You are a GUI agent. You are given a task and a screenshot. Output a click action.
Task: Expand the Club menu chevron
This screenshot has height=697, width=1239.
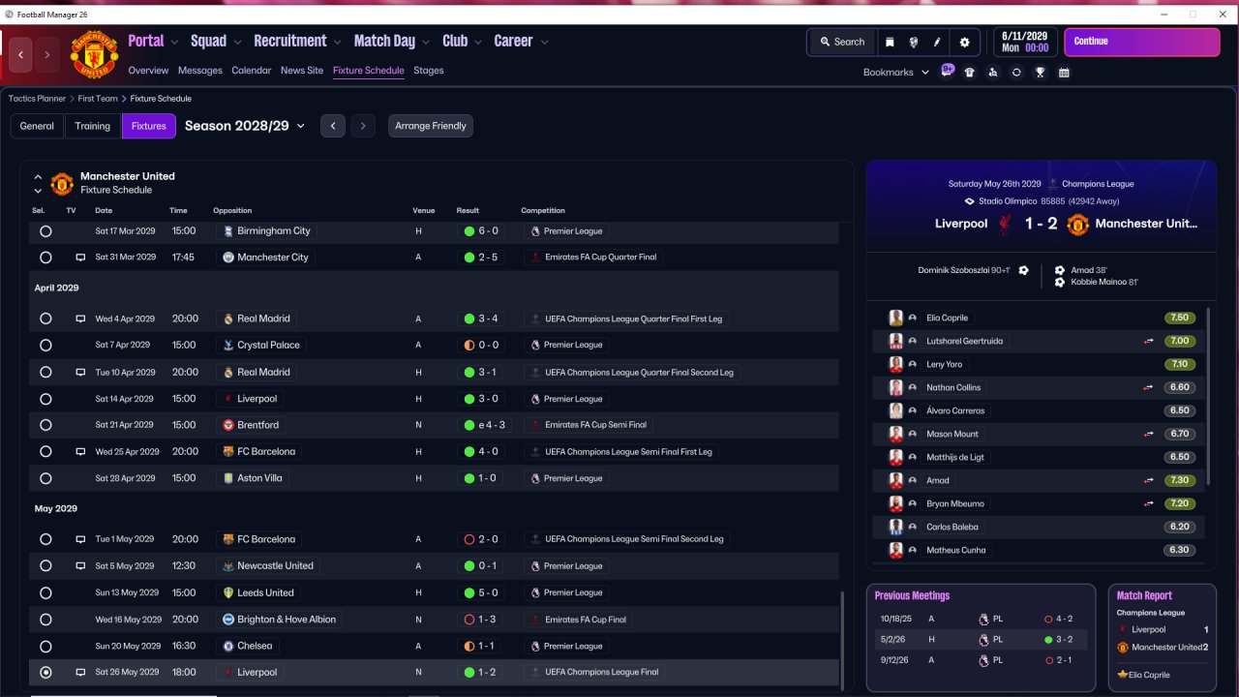tap(477, 42)
